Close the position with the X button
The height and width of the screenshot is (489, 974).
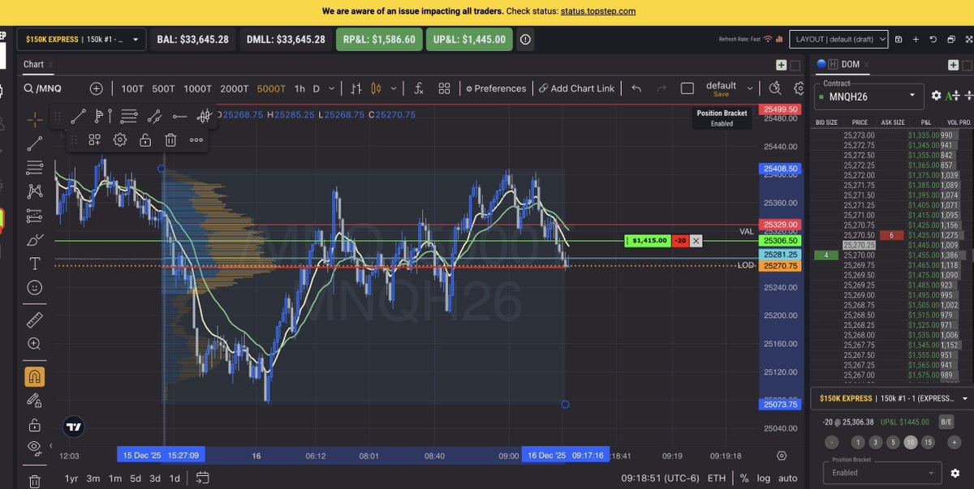pyautogui.click(x=696, y=241)
